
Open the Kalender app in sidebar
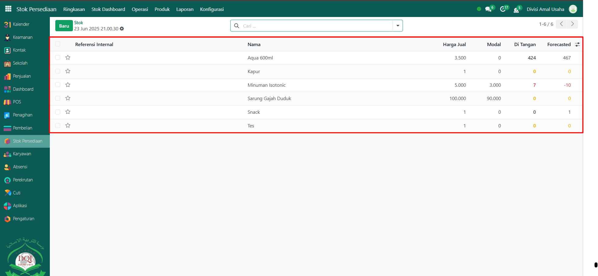(x=21, y=24)
